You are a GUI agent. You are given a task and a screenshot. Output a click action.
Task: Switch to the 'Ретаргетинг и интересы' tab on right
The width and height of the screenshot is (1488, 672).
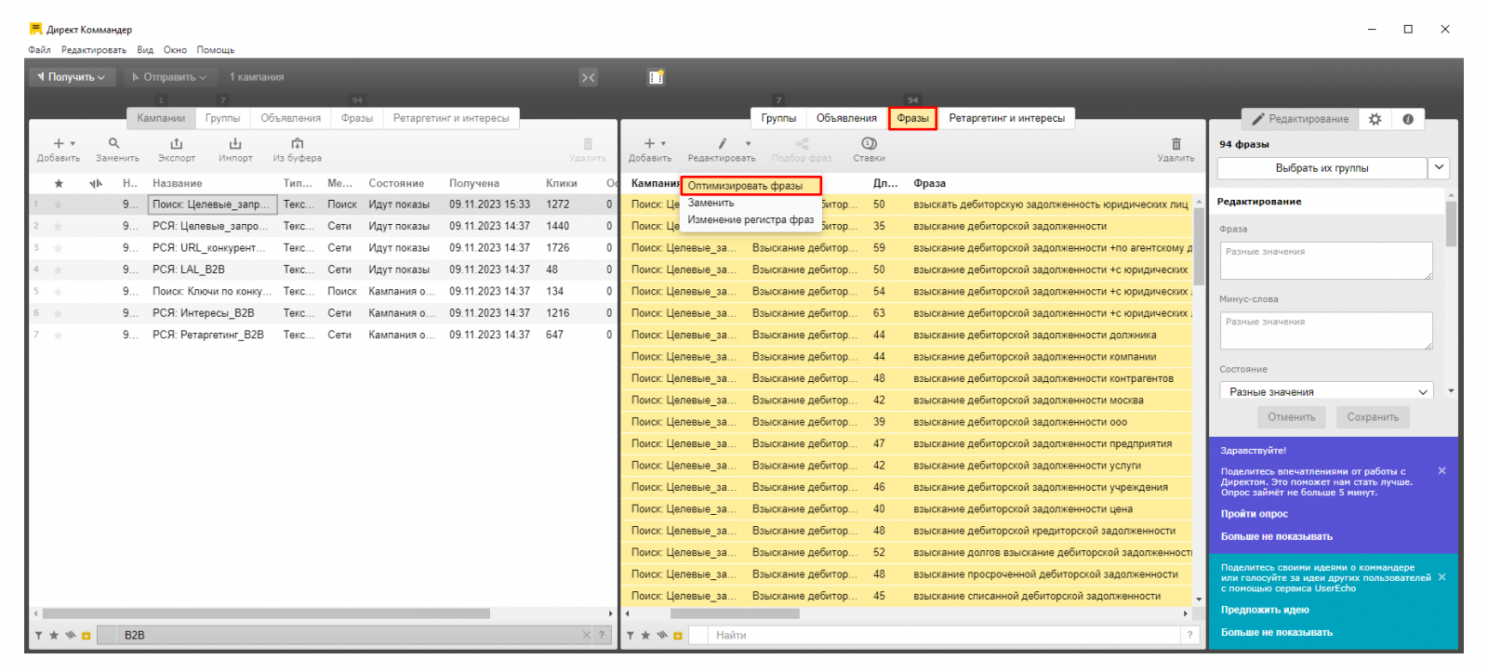pos(1006,119)
